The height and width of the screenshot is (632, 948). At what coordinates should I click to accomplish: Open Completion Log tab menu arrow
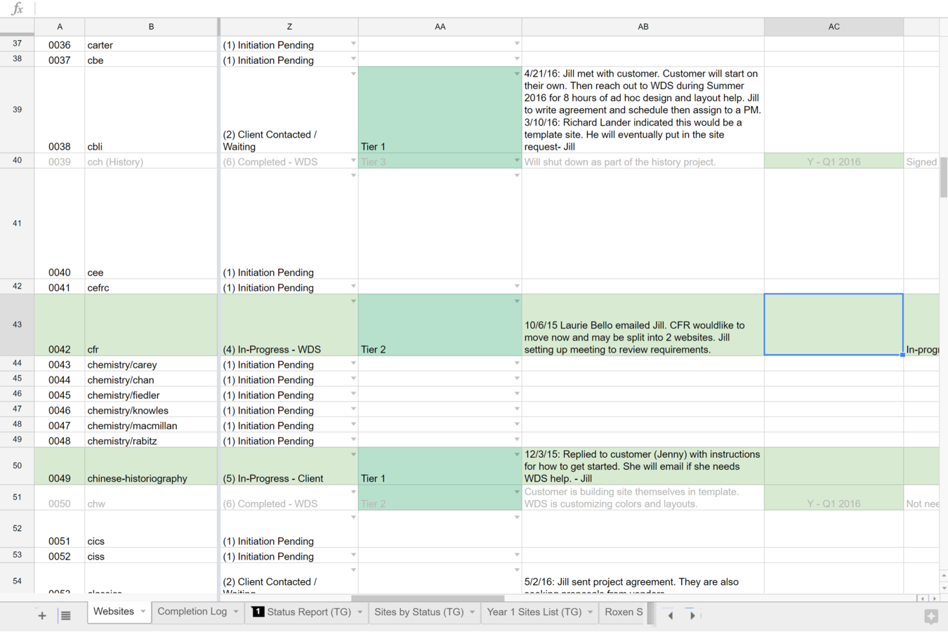click(236, 612)
